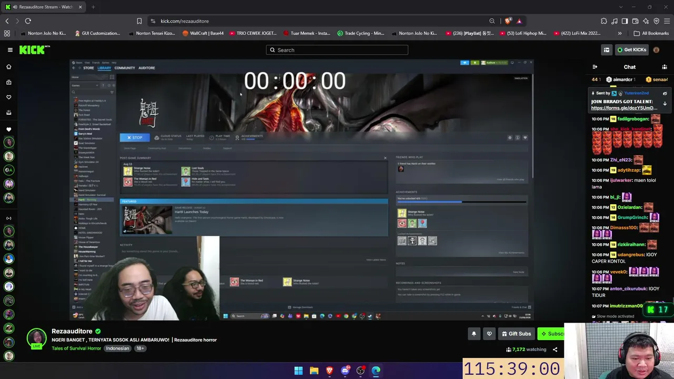Show more bookmarks with the chevron
The height and width of the screenshot is (379, 674).
point(620,33)
